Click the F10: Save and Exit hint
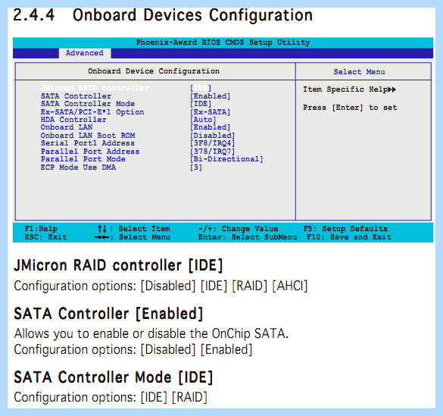443x416 pixels. point(349,237)
